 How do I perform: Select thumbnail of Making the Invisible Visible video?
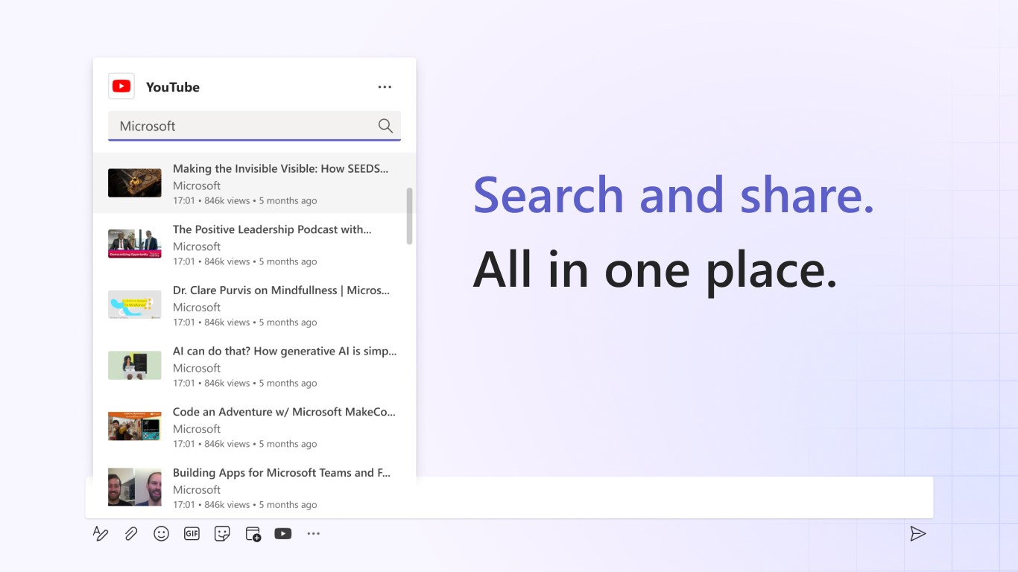135,183
